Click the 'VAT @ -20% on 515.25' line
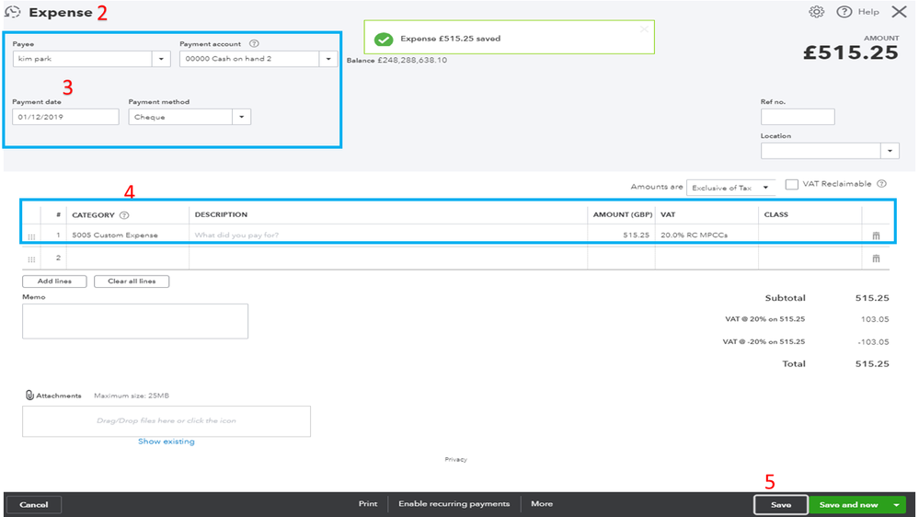Screen dimensions: 919x517 (806, 341)
